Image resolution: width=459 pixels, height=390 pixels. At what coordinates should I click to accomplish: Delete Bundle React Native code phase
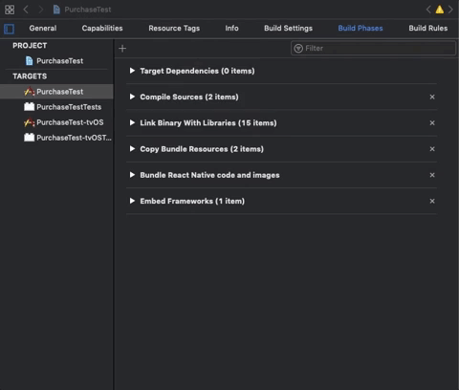click(x=432, y=175)
